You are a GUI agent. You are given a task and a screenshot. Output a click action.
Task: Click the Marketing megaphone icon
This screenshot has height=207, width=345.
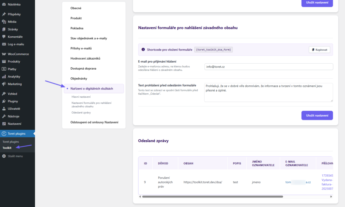4,84
